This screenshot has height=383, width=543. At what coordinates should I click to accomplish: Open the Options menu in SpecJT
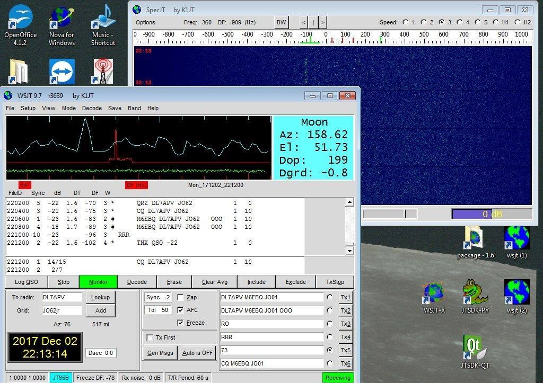pyautogui.click(x=145, y=22)
